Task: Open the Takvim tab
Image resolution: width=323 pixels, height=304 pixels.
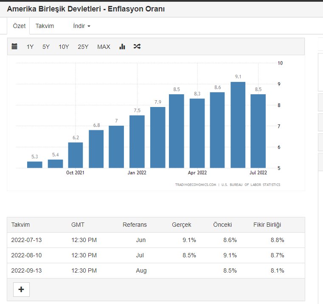Action: (45, 26)
